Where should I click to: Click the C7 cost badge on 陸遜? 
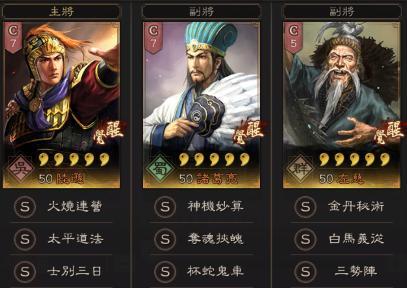[x=13, y=37]
